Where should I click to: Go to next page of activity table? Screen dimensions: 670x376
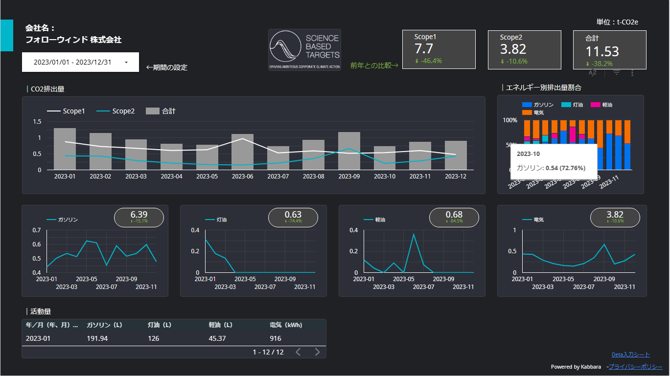click(317, 352)
